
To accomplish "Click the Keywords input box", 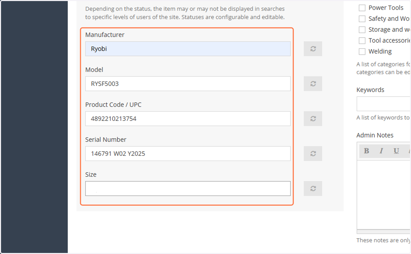I will pyautogui.click(x=384, y=104).
